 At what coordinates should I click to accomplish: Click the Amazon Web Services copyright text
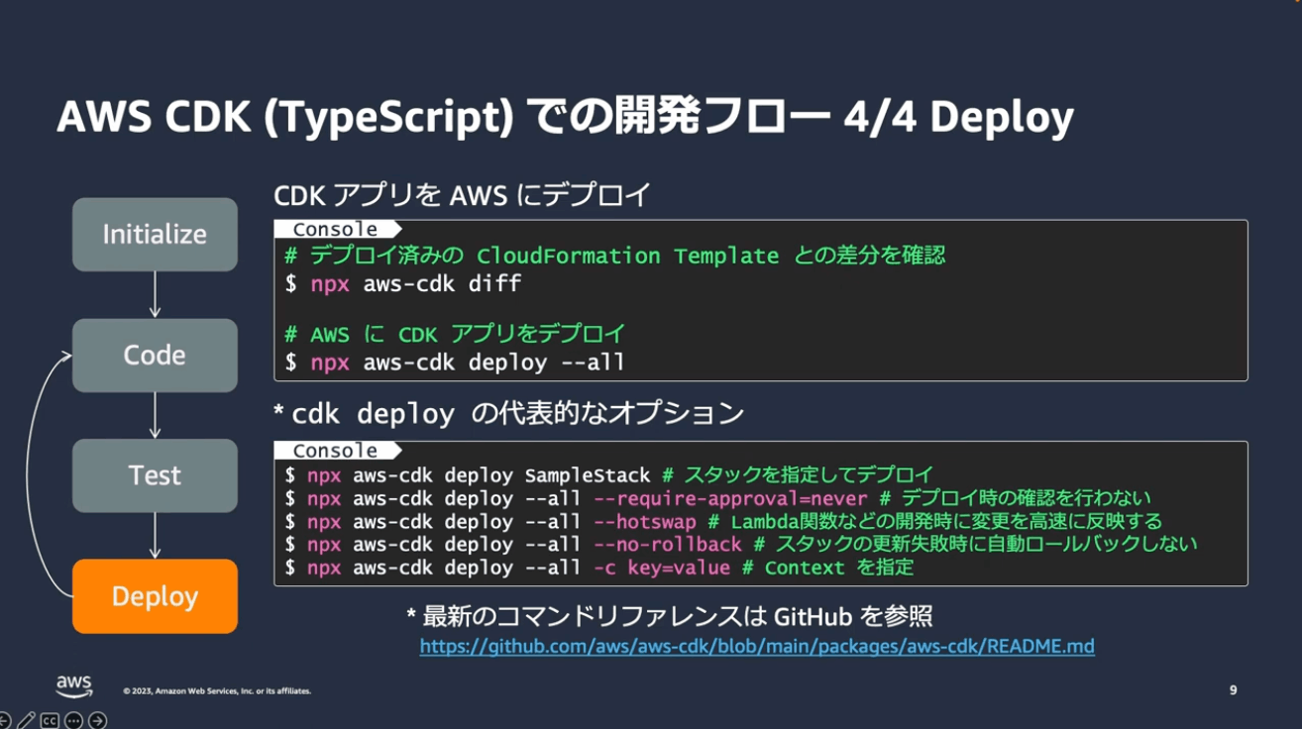point(216,691)
